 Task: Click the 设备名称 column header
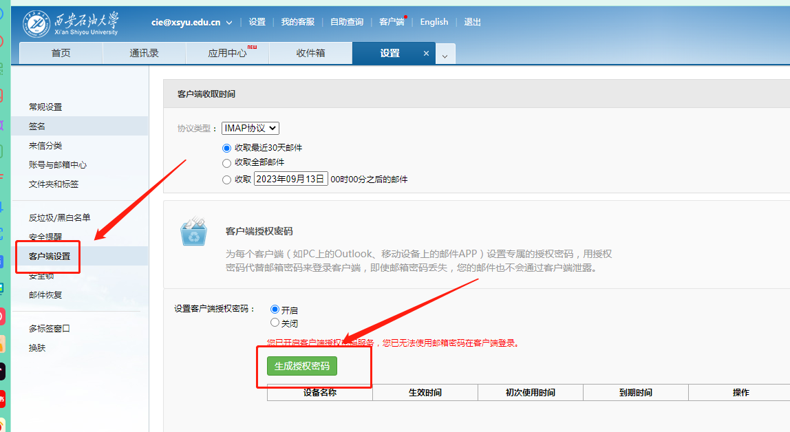click(x=320, y=393)
